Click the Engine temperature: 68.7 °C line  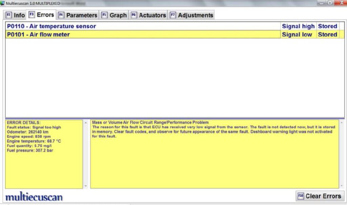(x=34, y=141)
